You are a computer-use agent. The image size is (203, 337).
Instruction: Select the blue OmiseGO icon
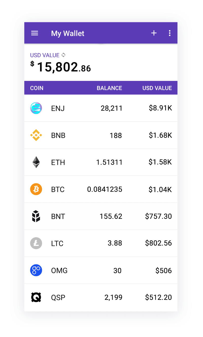pos(36,270)
